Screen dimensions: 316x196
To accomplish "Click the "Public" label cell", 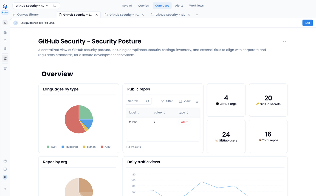I will click(133, 122).
